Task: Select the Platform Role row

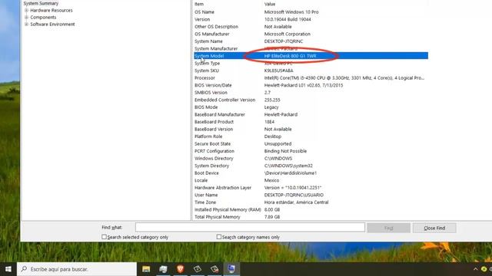Action: tap(311, 136)
